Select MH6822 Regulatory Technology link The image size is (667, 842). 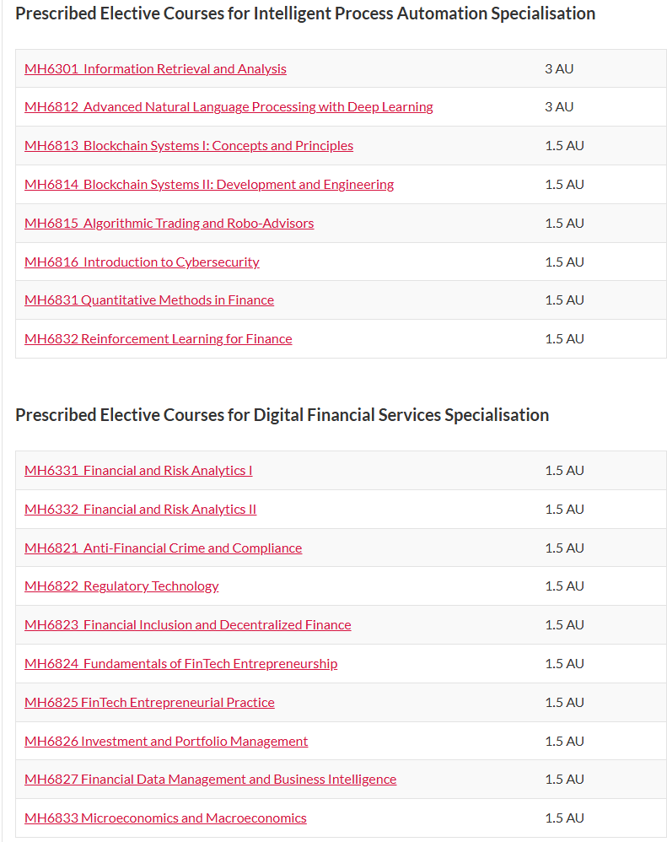pyautogui.click(x=121, y=586)
